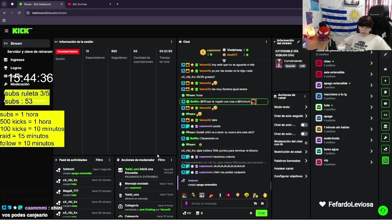
Task: Click the shop icon below the message box
Action: coord(198,213)
